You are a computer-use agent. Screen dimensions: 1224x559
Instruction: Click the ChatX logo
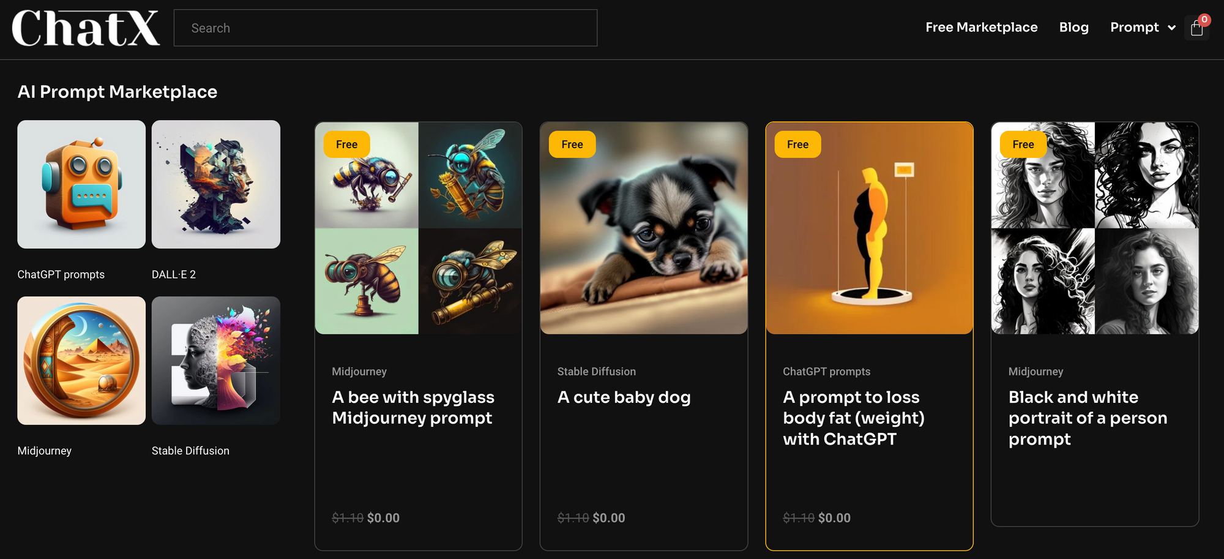tap(86, 28)
